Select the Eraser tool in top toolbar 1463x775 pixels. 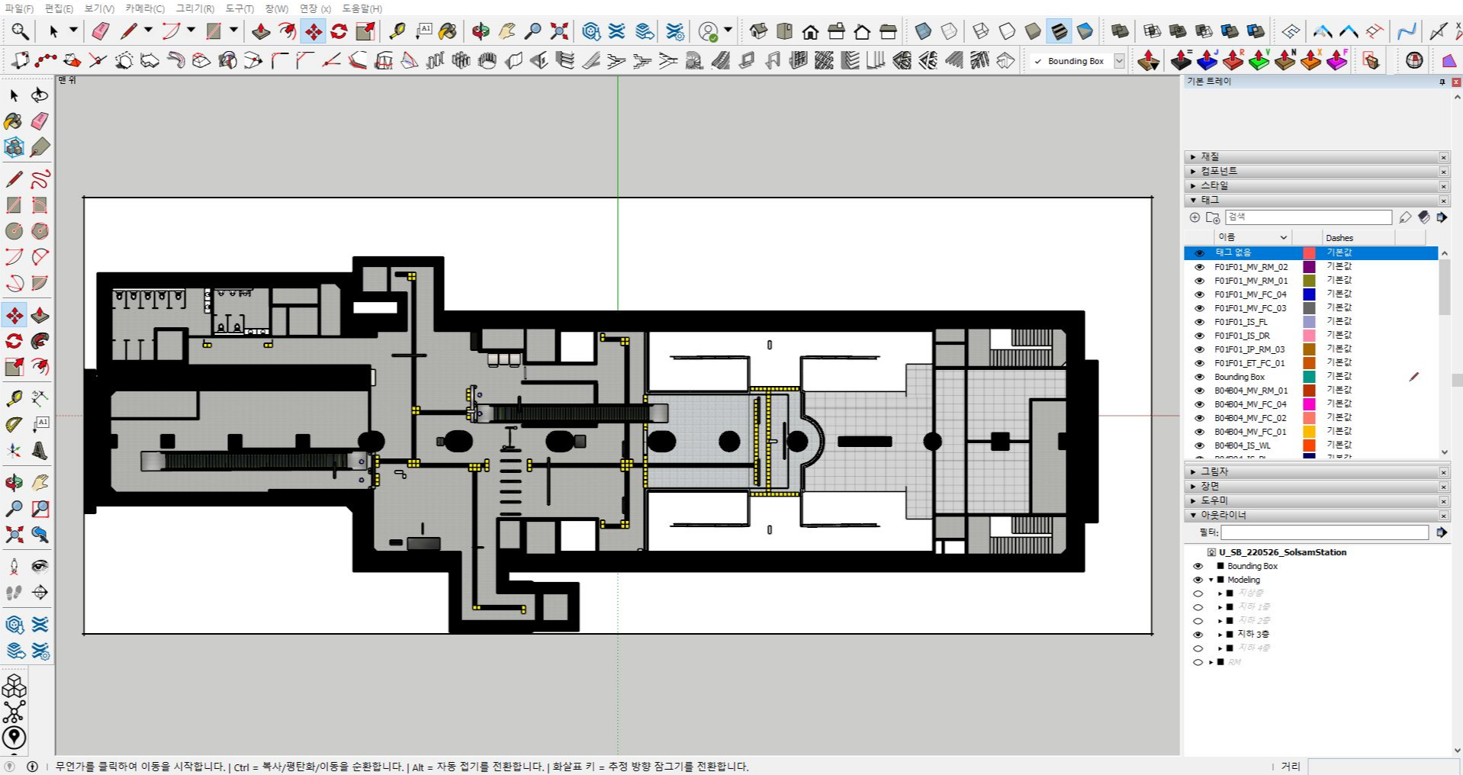tap(101, 31)
